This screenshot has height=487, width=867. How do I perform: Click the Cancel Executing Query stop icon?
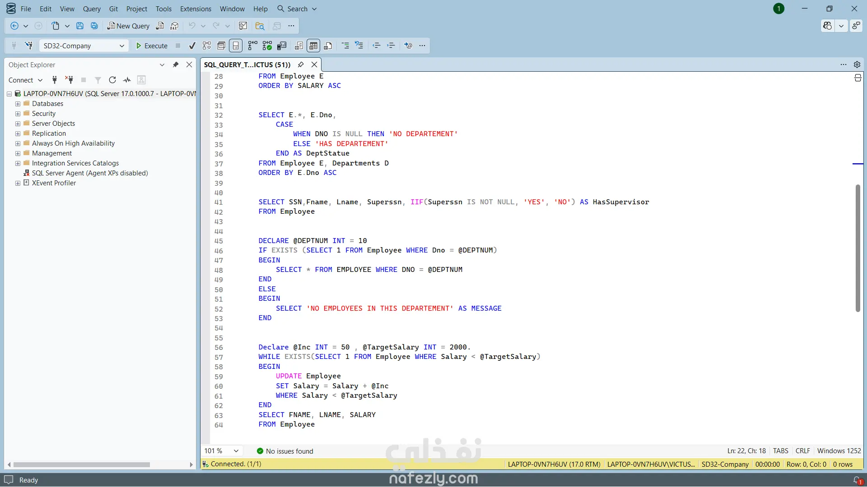178,46
